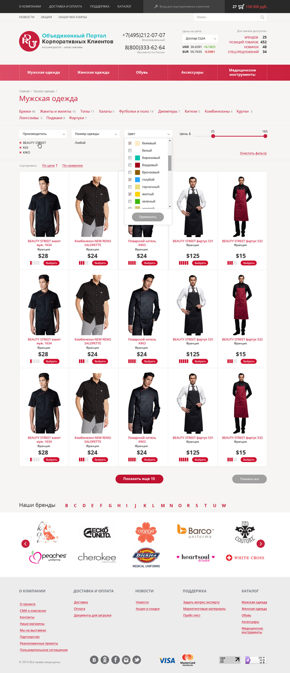Click the RU portal logo
This screenshot has height=673, width=290.
(x=29, y=41)
